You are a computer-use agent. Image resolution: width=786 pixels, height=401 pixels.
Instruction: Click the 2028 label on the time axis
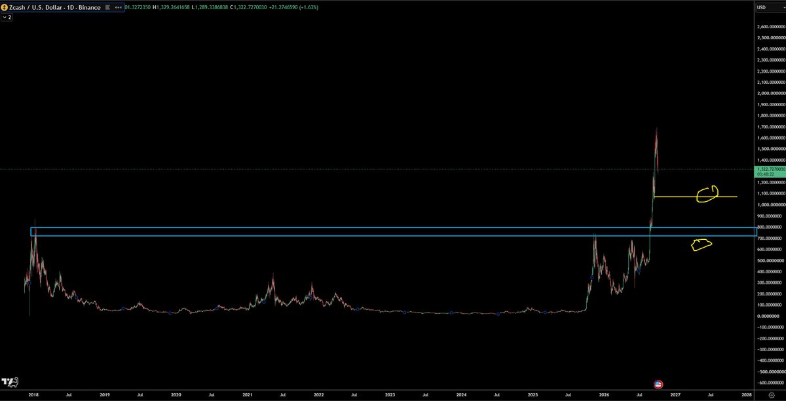[x=747, y=396]
